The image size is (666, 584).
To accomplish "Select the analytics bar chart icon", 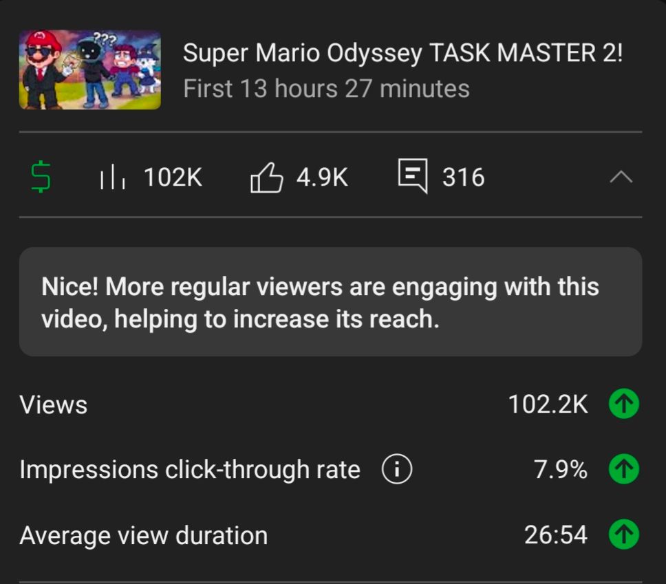I will [113, 177].
